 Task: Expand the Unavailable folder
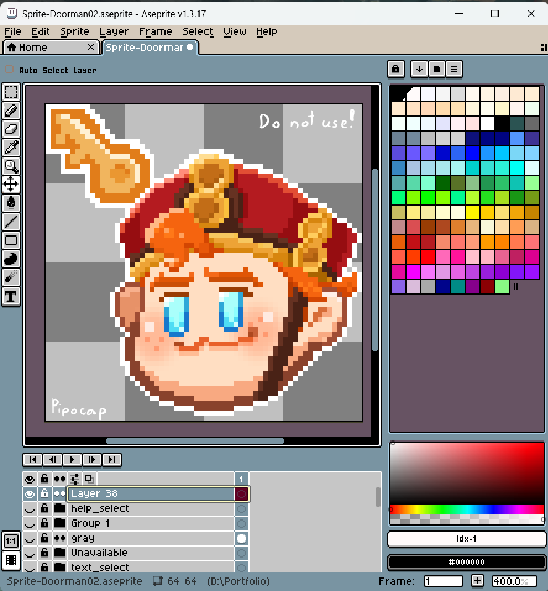(x=59, y=553)
